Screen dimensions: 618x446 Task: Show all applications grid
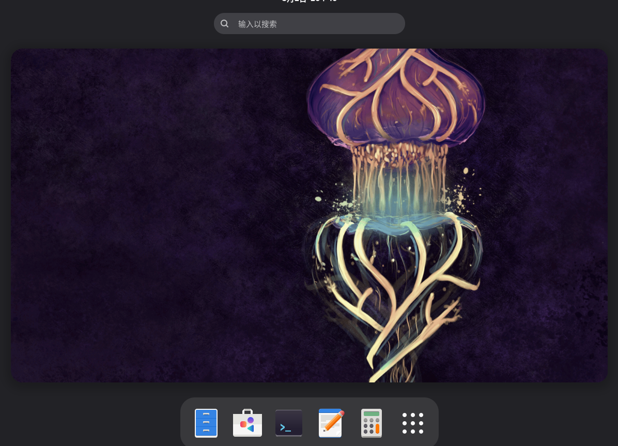coord(413,423)
